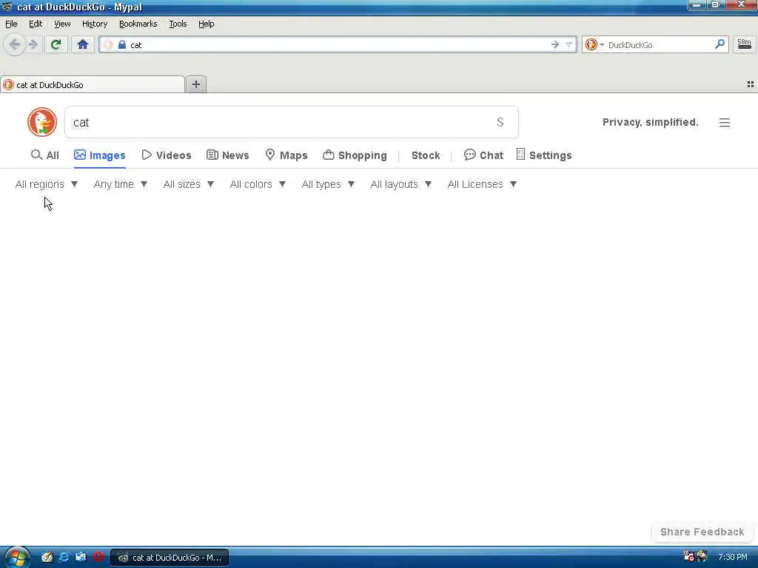The width and height of the screenshot is (758, 568).
Task: Click the Mypal taskbar button
Action: point(170,558)
